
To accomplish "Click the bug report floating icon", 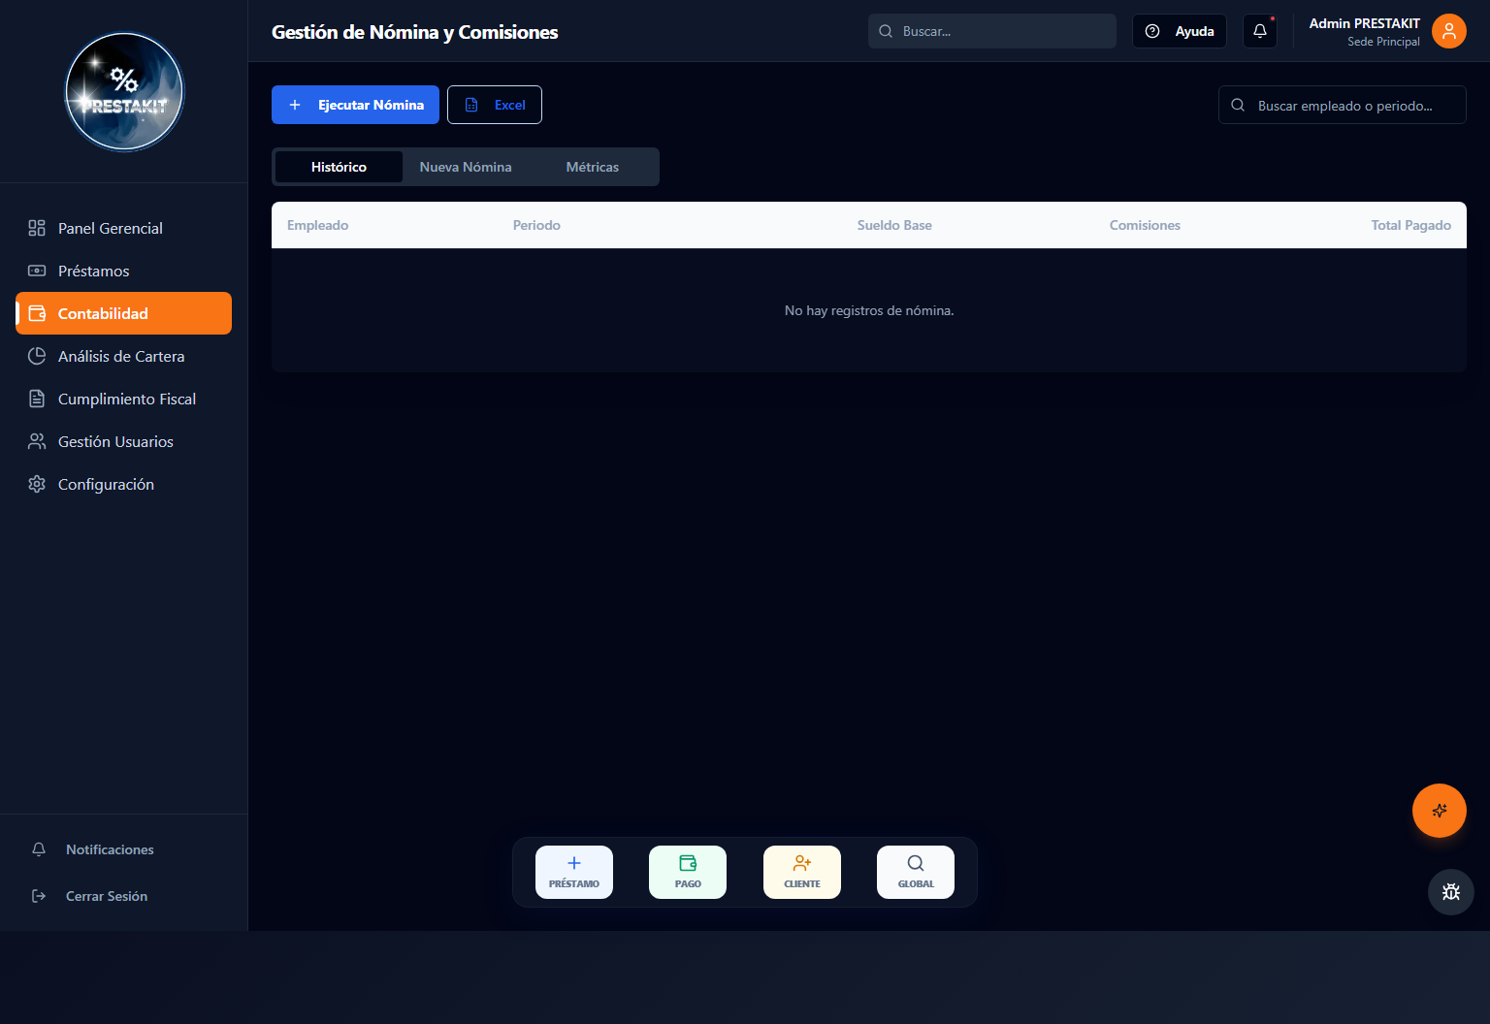I will point(1450,892).
